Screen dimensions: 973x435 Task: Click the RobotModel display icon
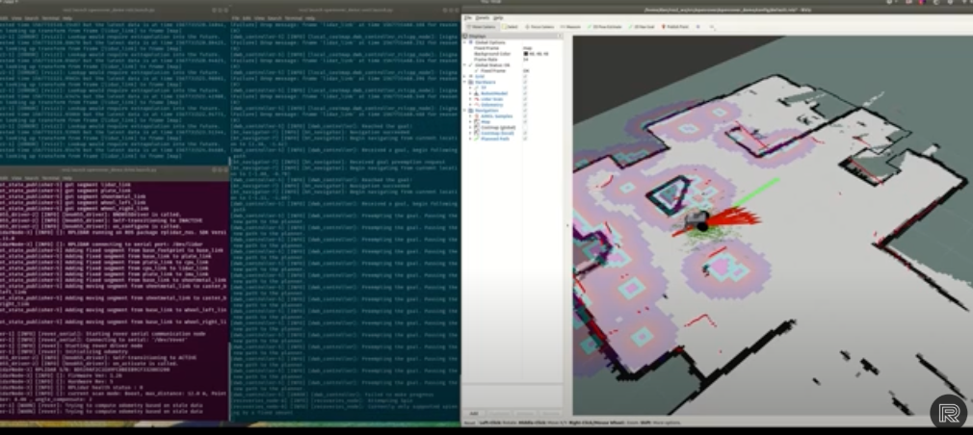(477, 93)
